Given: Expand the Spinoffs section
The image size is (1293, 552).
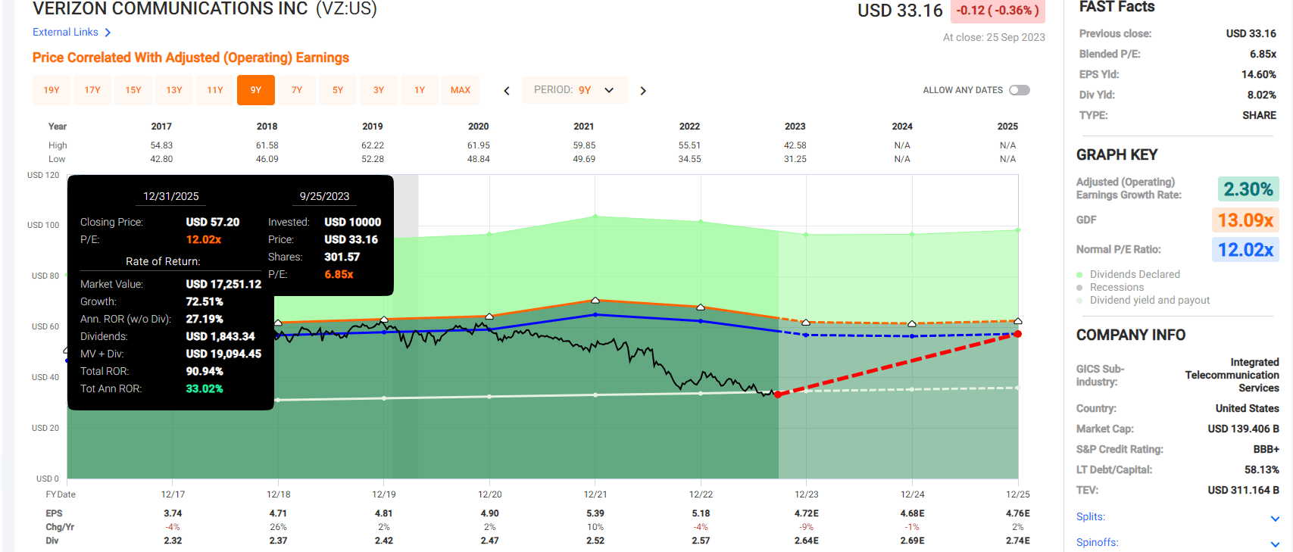Looking at the screenshot, I should tap(1275, 544).
